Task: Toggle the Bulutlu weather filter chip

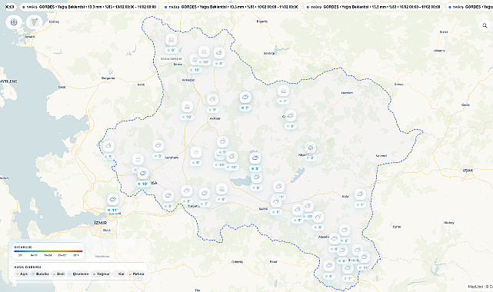Action: pos(40,274)
